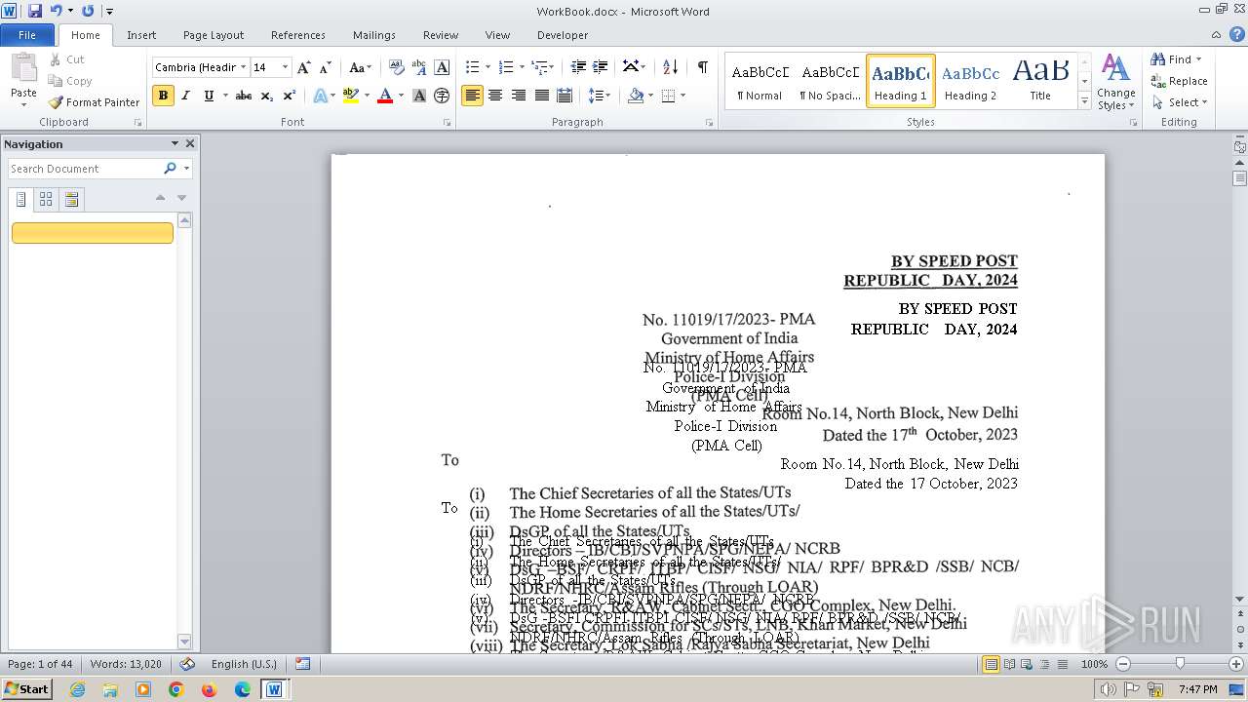The image size is (1248, 702).
Task: Click the Search Document field
Action: coord(86,169)
